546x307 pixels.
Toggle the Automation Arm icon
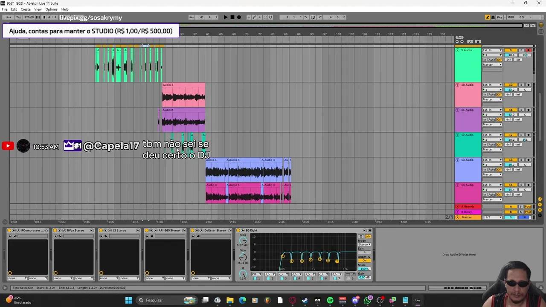coord(254,17)
